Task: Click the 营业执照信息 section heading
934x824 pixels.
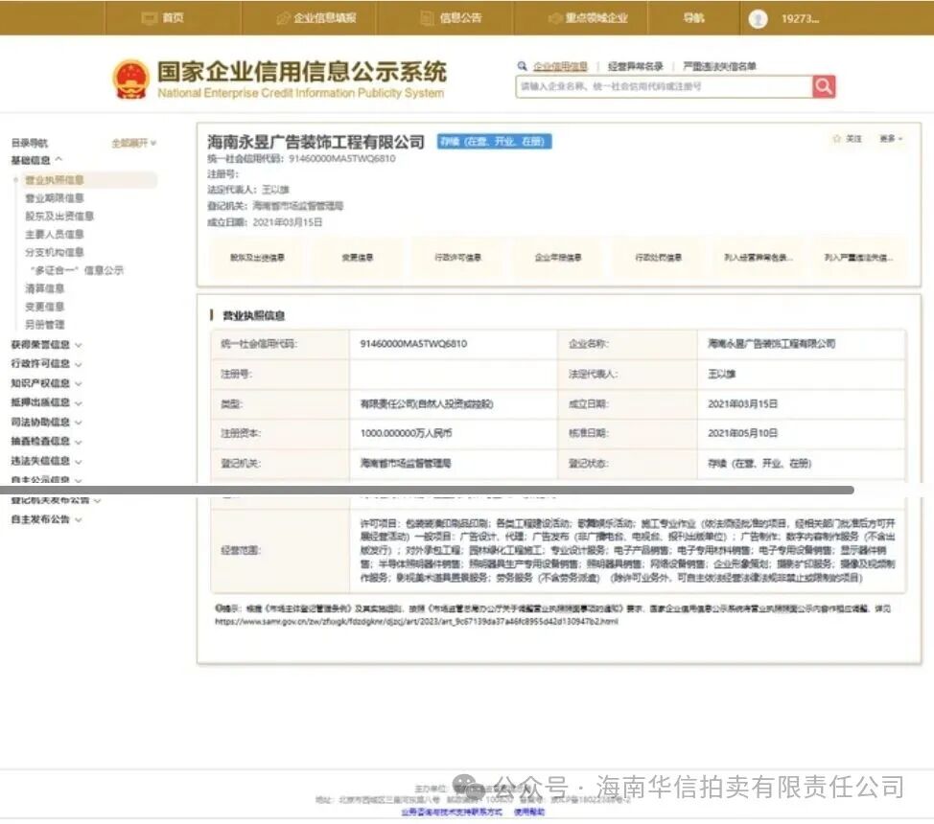Action: (x=254, y=315)
